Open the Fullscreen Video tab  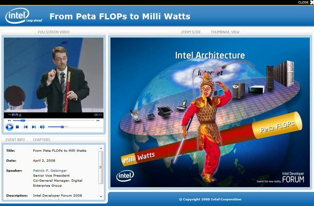point(54,32)
